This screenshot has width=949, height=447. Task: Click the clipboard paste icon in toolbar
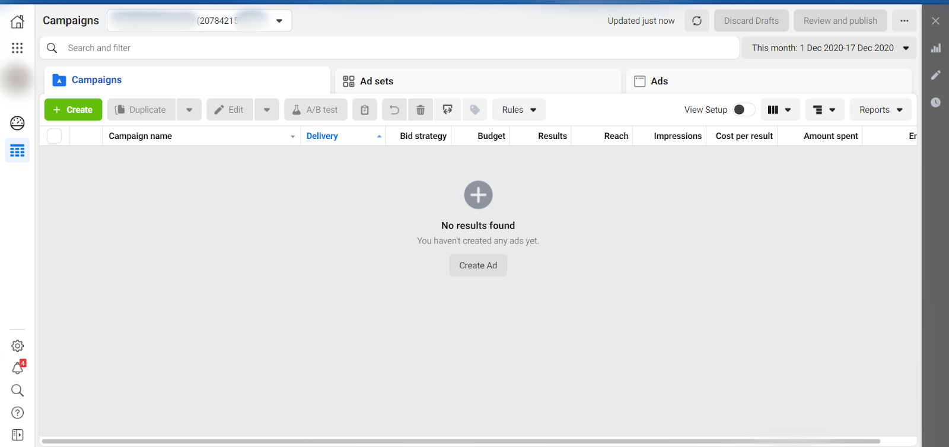point(365,110)
